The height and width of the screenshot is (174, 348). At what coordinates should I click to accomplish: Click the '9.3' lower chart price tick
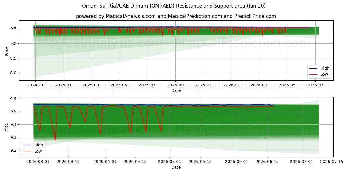point(14,137)
